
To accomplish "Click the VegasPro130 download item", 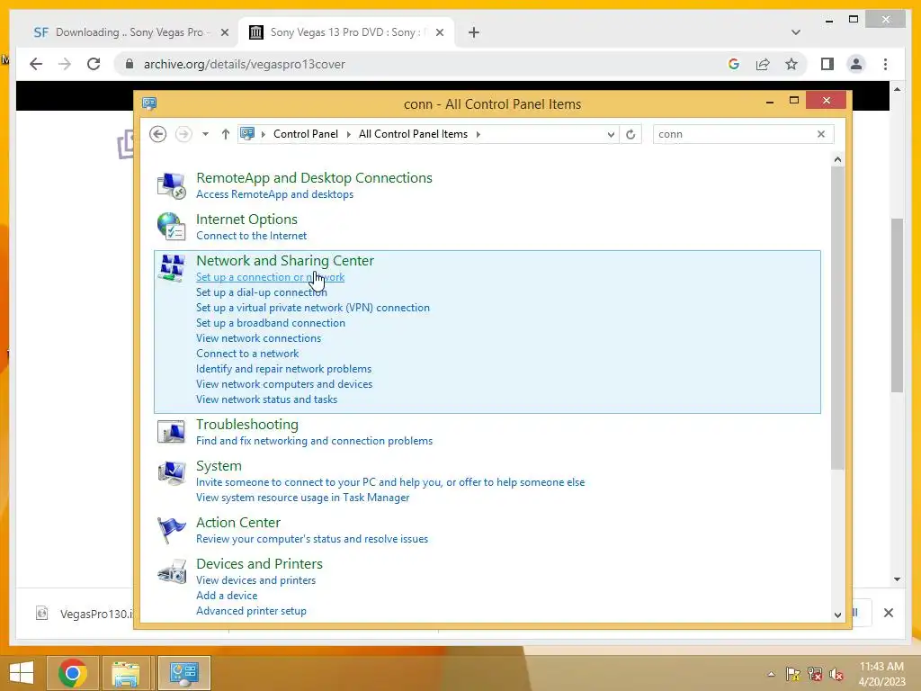I will (84, 614).
